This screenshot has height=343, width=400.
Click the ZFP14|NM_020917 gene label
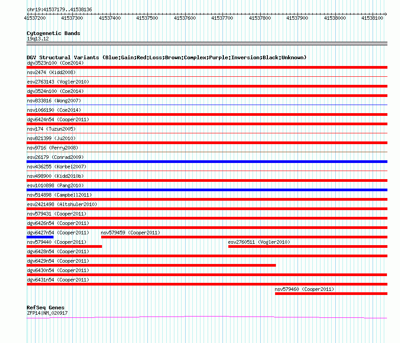47,313
